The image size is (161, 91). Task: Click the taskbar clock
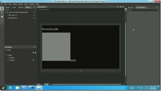pos(153,88)
